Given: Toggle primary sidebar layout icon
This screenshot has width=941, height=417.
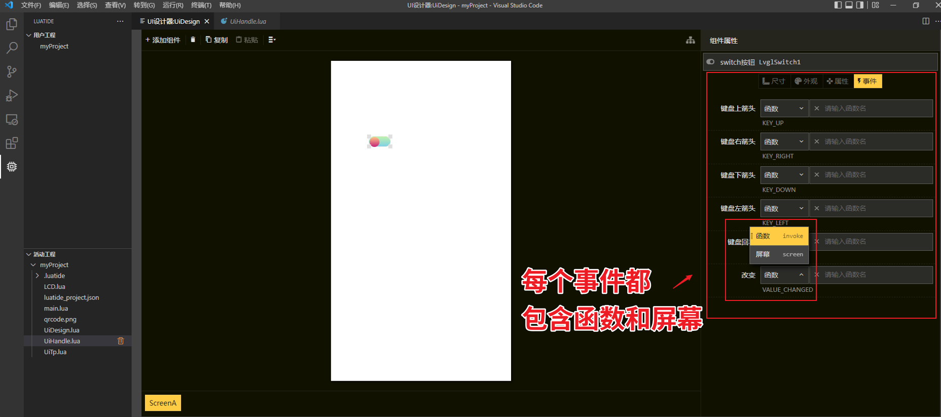Looking at the screenshot, I should tap(838, 5).
